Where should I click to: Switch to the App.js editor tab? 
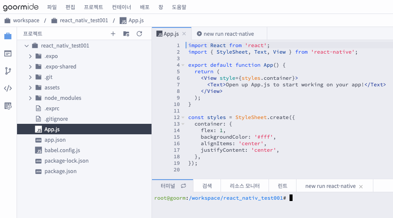(171, 34)
